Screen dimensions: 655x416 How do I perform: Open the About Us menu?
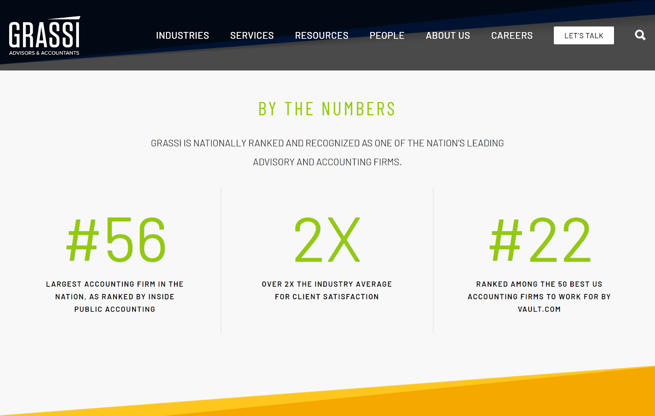(x=448, y=36)
